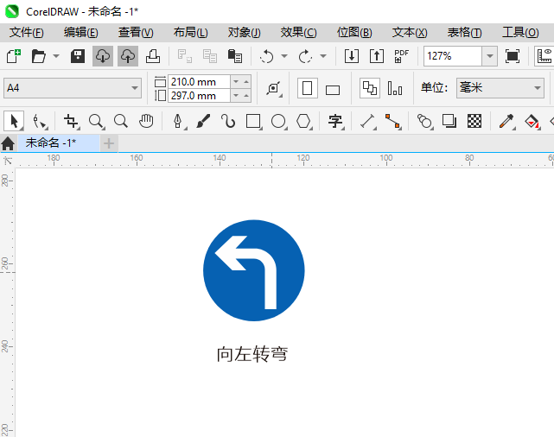This screenshot has width=554, height=437.
Task: Open the 文本(X) menu
Action: pos(410,33)
